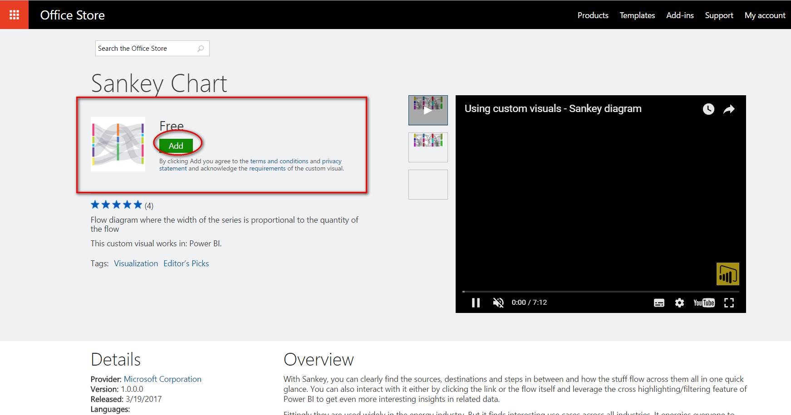
Task: Open the Products menu
Action: tap(593, 15)
